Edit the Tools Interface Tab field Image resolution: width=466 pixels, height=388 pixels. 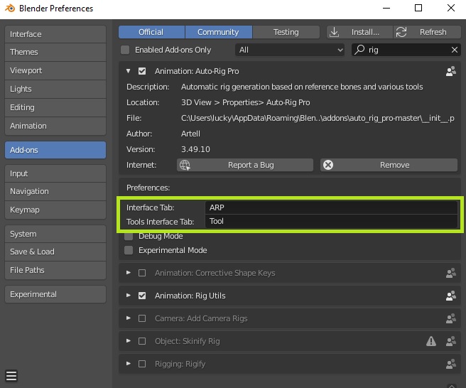pos(331,221)
